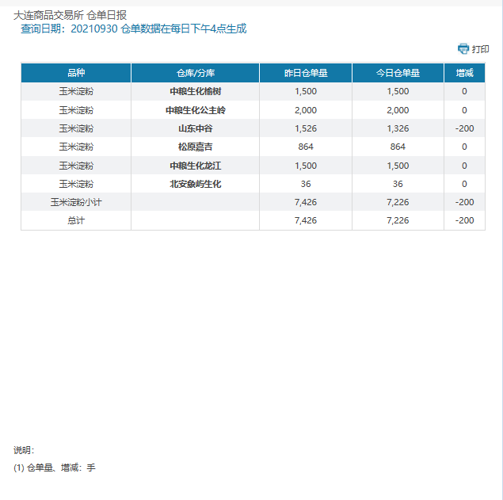Click the query date 20210930 text
The image size is (503, 500).
[94, 29]
